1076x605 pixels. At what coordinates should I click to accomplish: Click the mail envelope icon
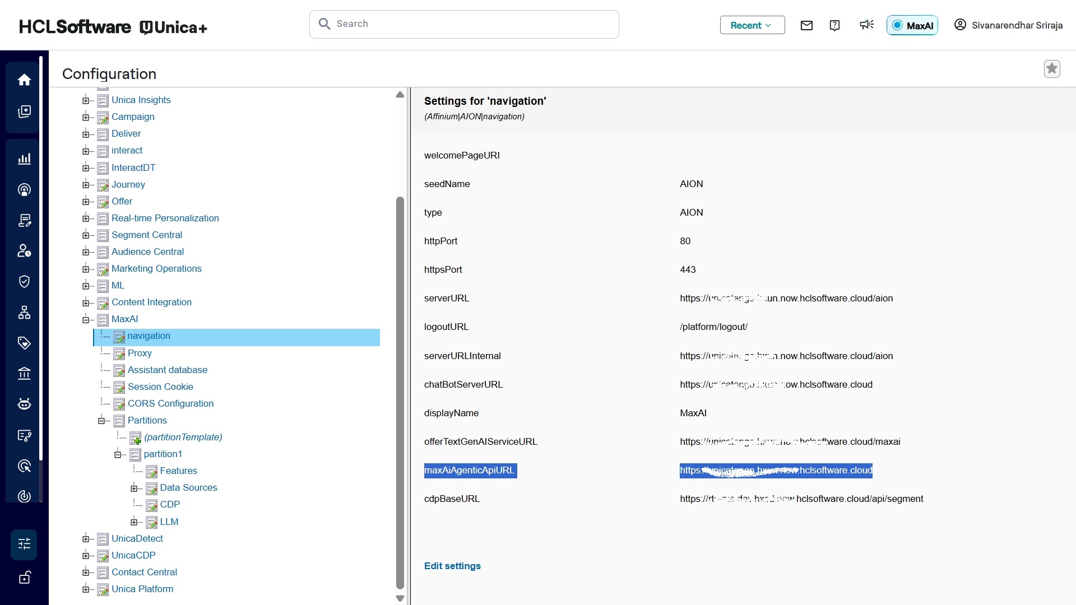tap(806, 25)
